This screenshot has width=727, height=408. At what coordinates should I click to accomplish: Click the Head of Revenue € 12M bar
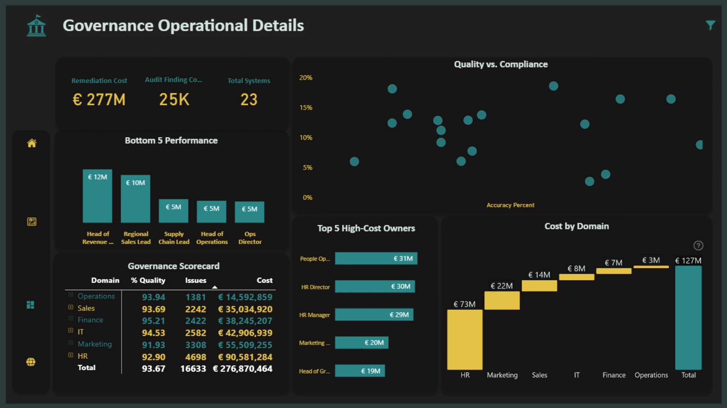point(97,196)
